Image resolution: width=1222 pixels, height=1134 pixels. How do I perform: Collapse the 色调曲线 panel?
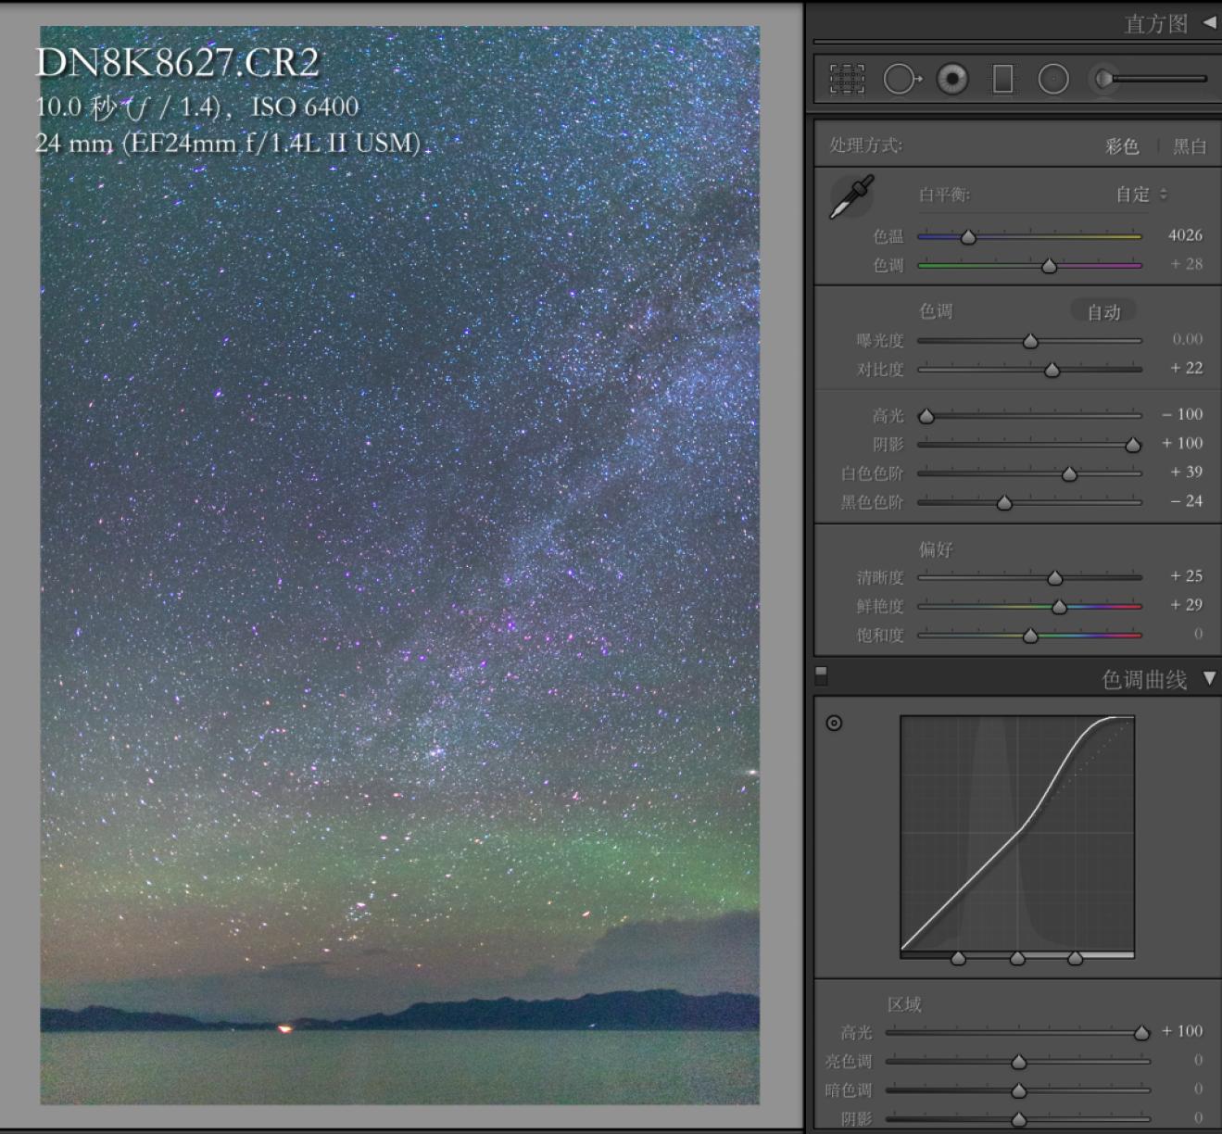pos(1209,678)
